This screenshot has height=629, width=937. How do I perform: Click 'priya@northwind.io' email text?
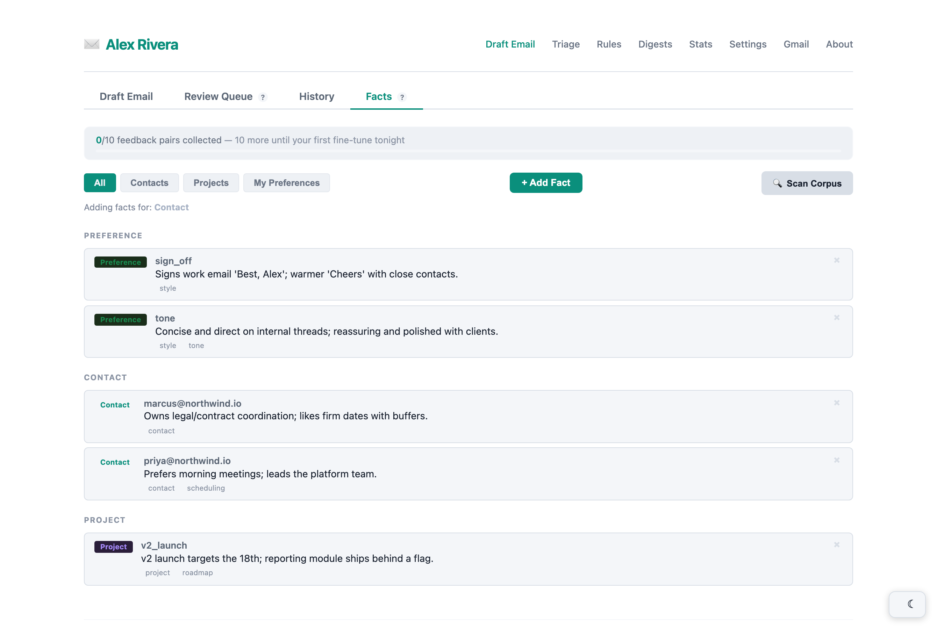187,461
